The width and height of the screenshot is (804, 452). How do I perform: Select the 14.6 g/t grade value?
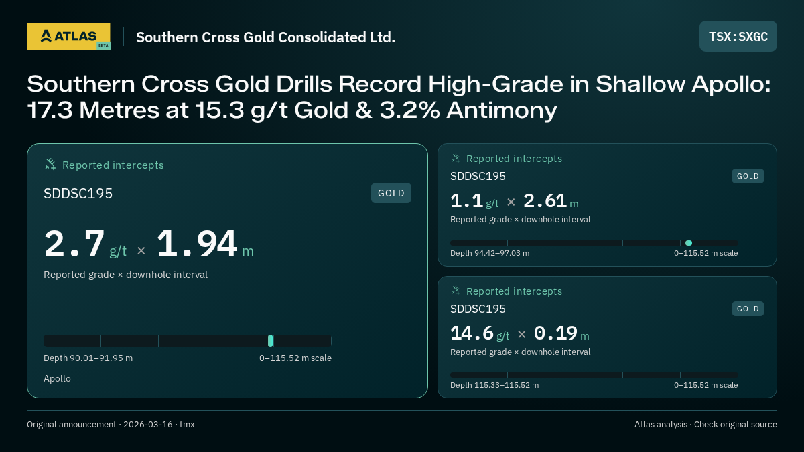point(480,333)
